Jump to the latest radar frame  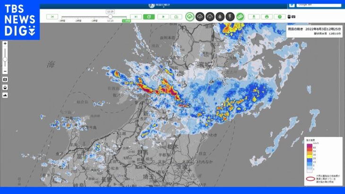tap(136, 17)
